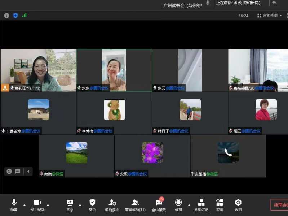Expand the arrow next to 静音
Image resolution: width=288 pixels, height=216 pixels.
click(x=25, y=205)
